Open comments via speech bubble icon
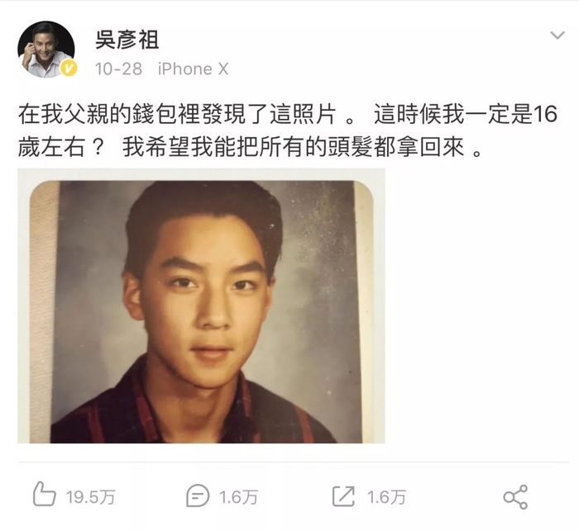This screenshot has height=531, width=579. [x=198, y=495]
